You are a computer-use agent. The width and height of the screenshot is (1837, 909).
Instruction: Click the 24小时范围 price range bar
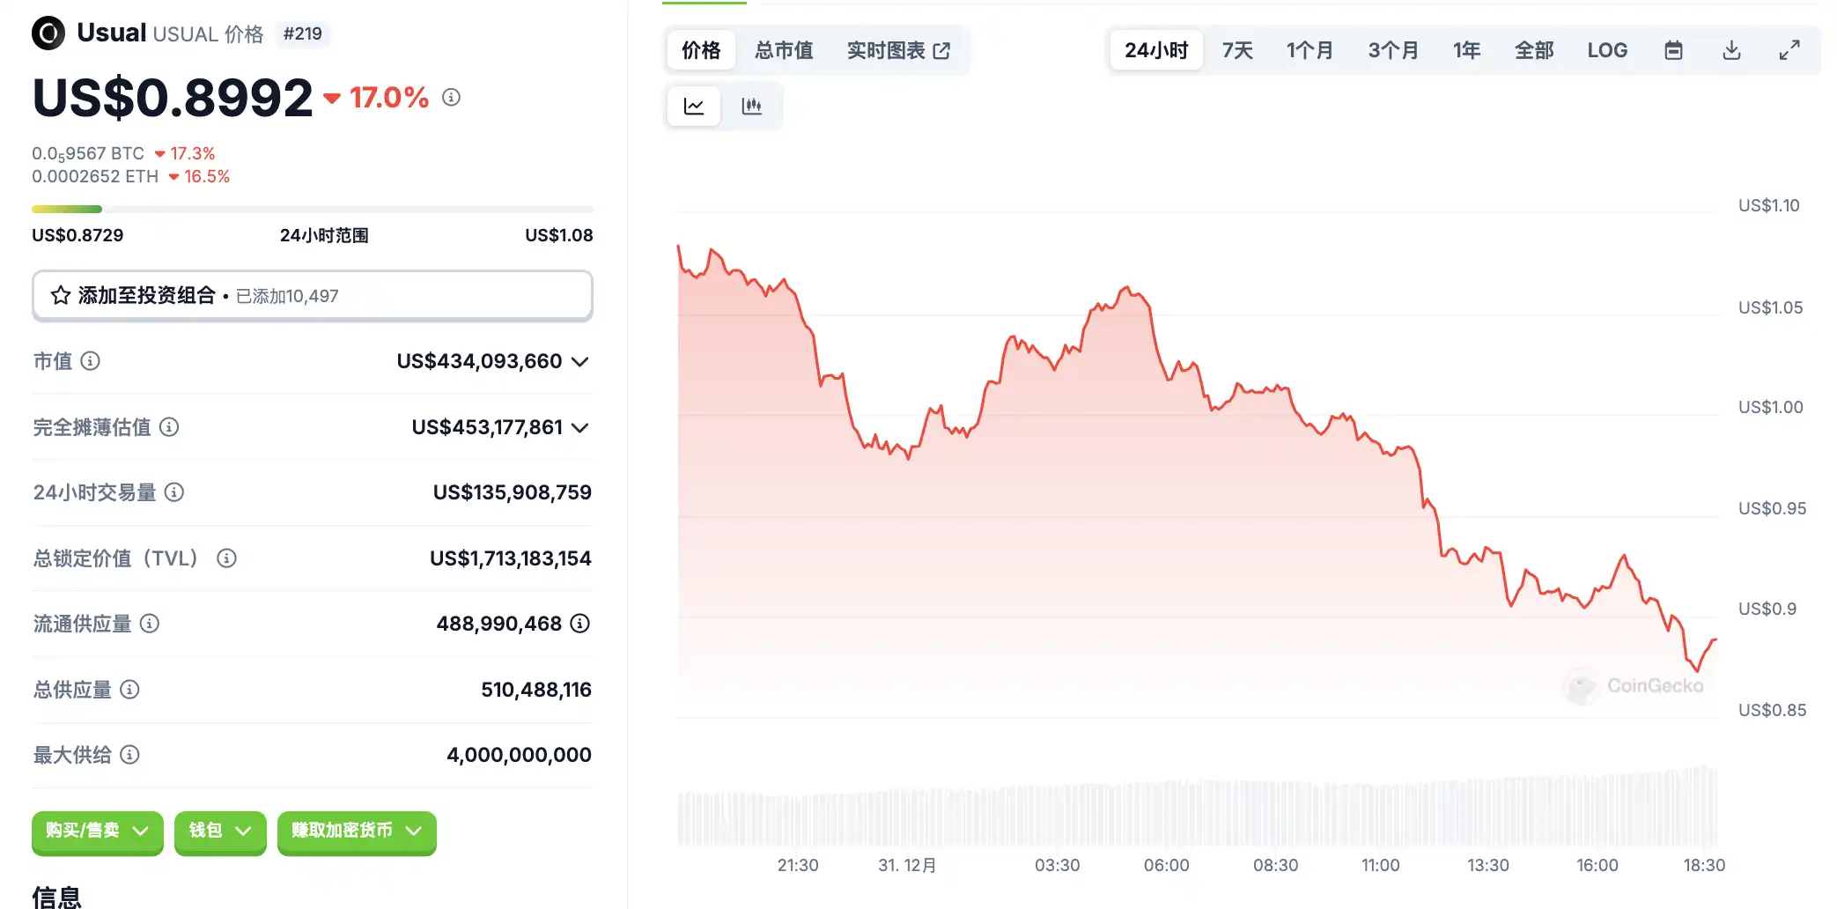[x=312, y=210]
